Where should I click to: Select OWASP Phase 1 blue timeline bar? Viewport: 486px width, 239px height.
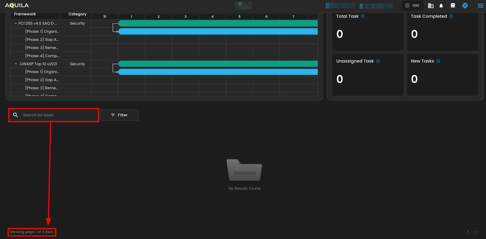(218, 72)
